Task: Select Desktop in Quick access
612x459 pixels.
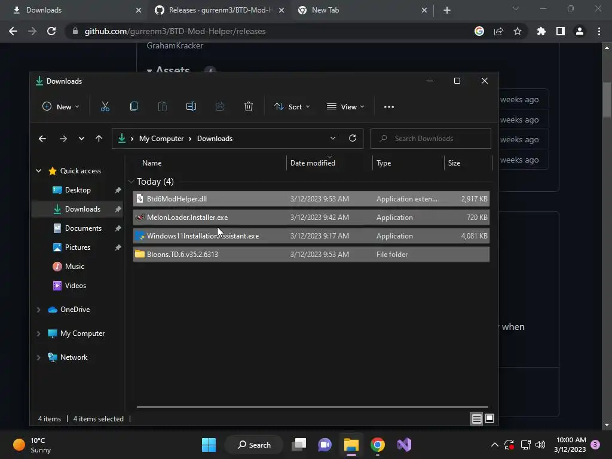Action: point(78,190)
